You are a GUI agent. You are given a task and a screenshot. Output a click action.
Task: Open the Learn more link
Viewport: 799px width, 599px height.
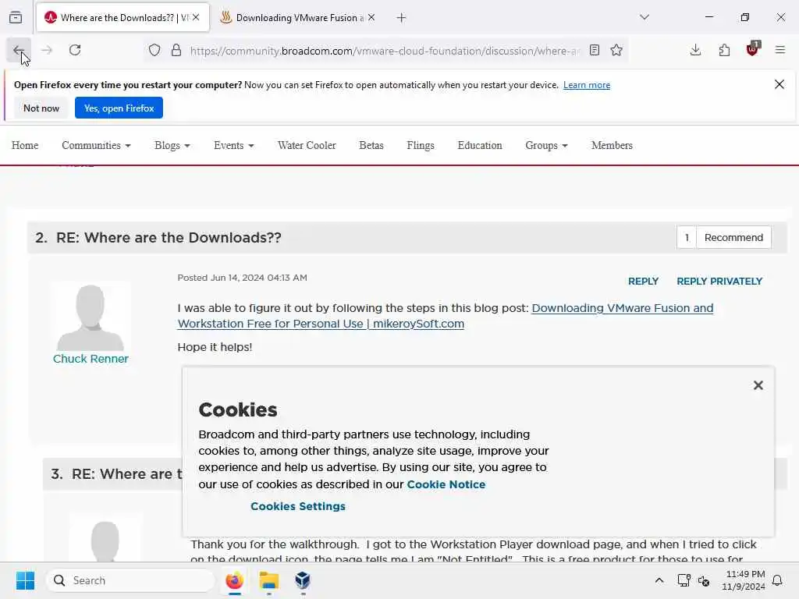tap(587, 85)
